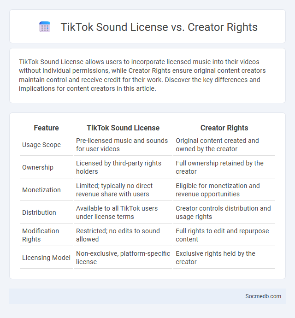Viewport: 295px width, 318px height.
Task: Click cell 'Licensed by third-party rights holders'
Action: click(123, 167)
